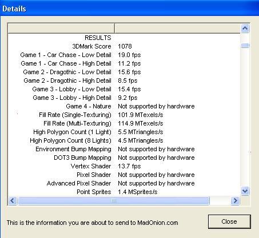Click the MadOnion.com information message
Image resolution: width=259 pixels, height=238 pixels.
(x=93, y=223)
